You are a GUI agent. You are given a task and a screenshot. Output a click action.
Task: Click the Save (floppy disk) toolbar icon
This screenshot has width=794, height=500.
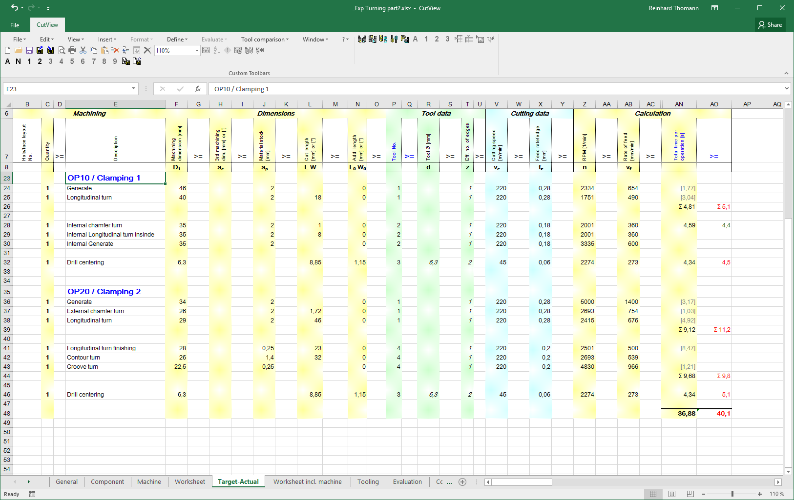click(x=29, y=50)
